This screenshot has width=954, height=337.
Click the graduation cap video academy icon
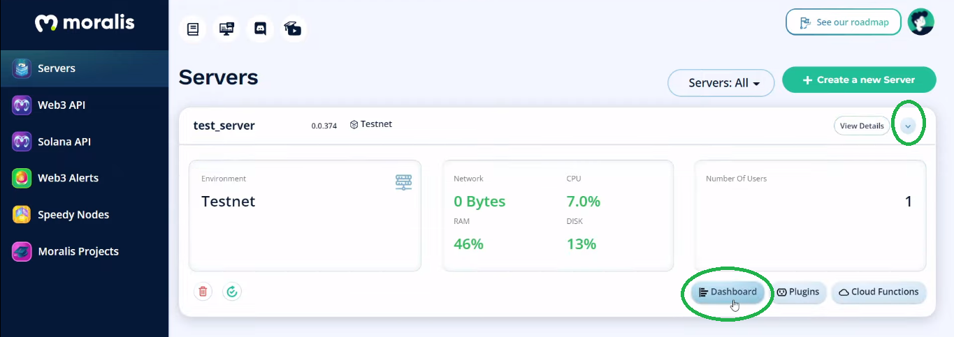(x=294, y=29)
